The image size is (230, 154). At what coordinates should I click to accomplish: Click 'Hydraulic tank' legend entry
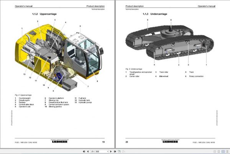point(84,100)
